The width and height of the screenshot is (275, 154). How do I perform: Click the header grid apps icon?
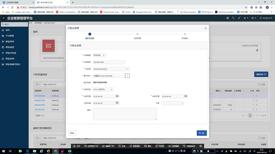coord(227,18)
